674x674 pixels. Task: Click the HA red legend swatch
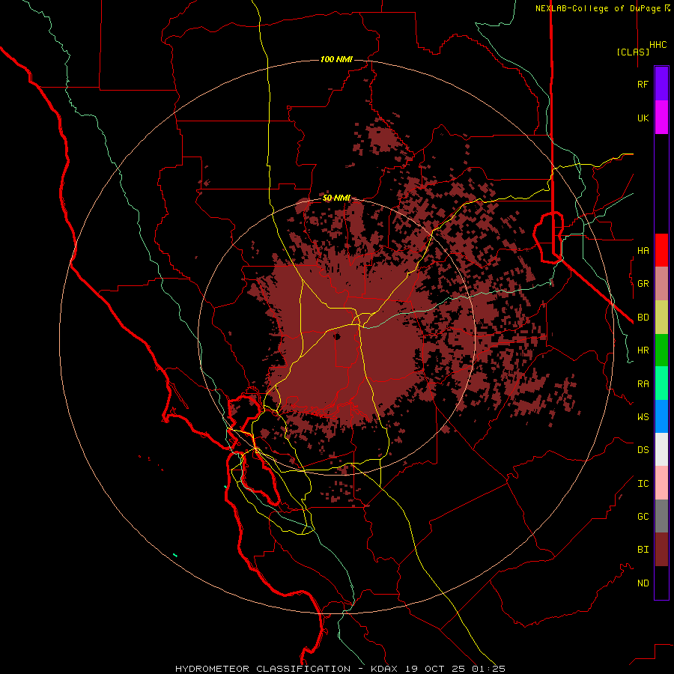[661, 250]
